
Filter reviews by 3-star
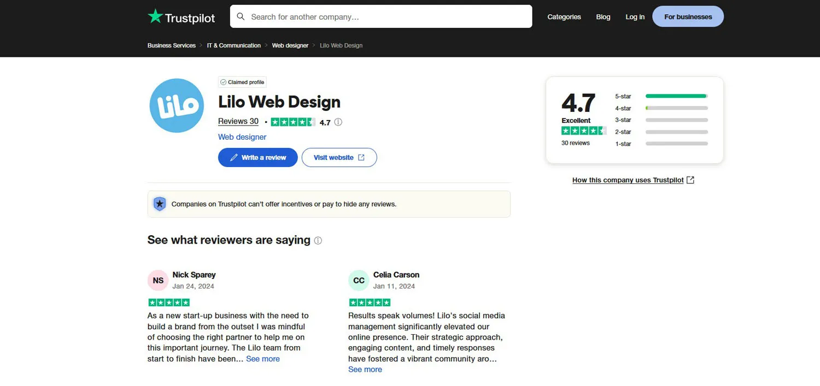click(x=661, y=120)
